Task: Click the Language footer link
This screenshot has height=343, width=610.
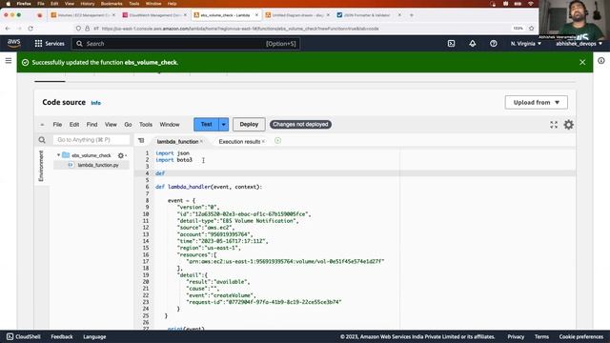Action: (x=94, y=336)
